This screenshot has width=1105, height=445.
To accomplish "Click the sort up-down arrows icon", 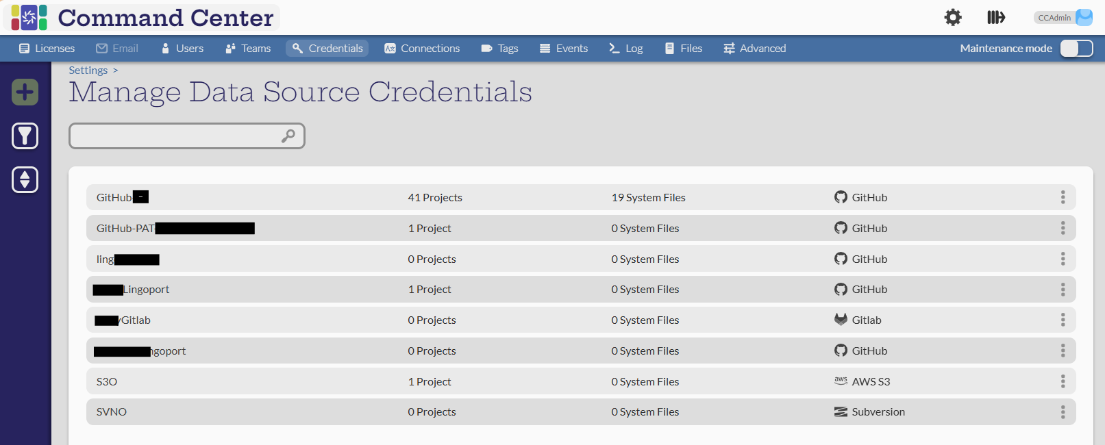I will [x=25, y=180].
